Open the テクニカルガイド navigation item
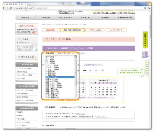 [x=65, y=17]
